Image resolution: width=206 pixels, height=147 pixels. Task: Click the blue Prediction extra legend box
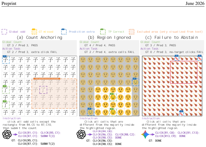tap(64, 31)
